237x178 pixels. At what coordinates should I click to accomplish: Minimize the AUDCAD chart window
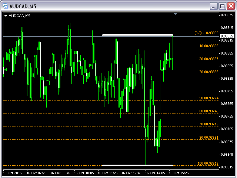pos(213,6)
